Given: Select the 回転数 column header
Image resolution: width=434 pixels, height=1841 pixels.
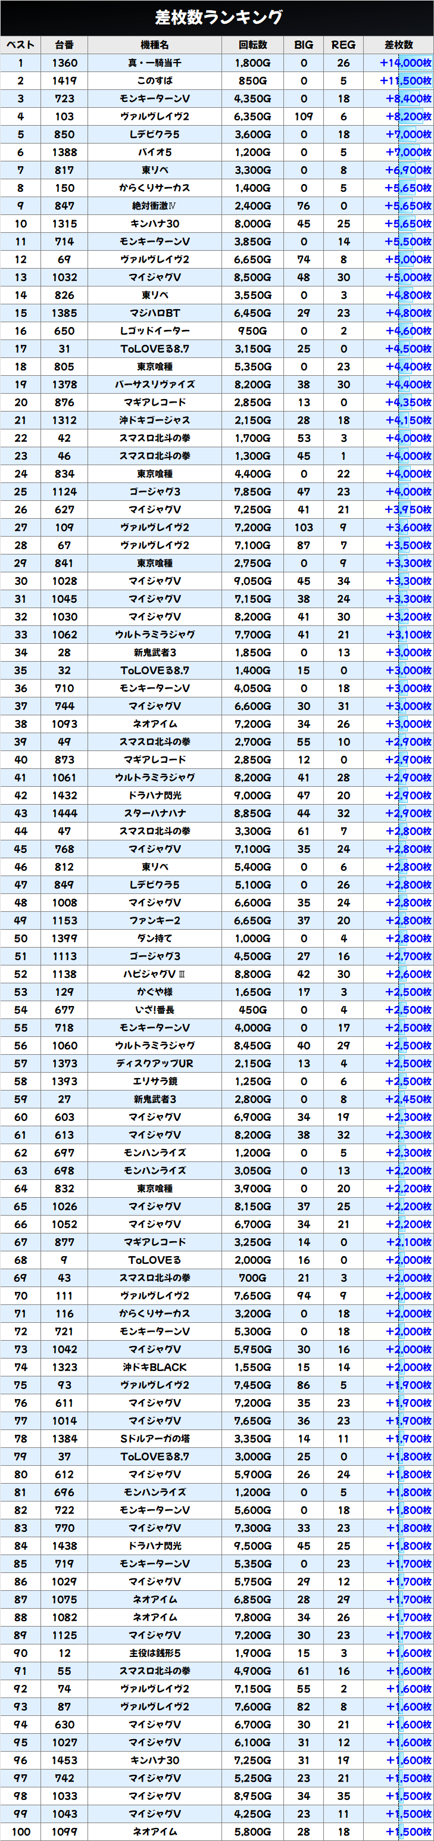Looking at the screenshot, I should click(252, 45).
